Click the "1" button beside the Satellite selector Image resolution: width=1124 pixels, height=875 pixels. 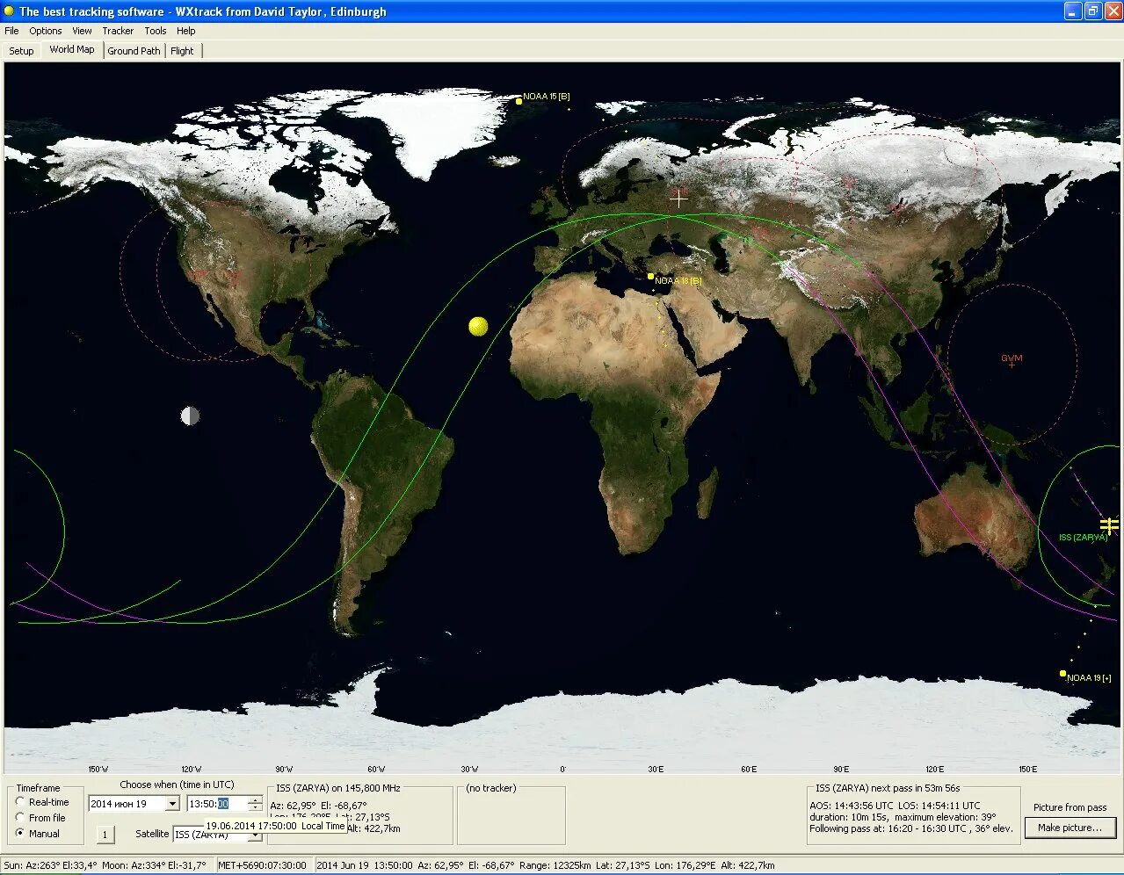[x=105, y=835]
